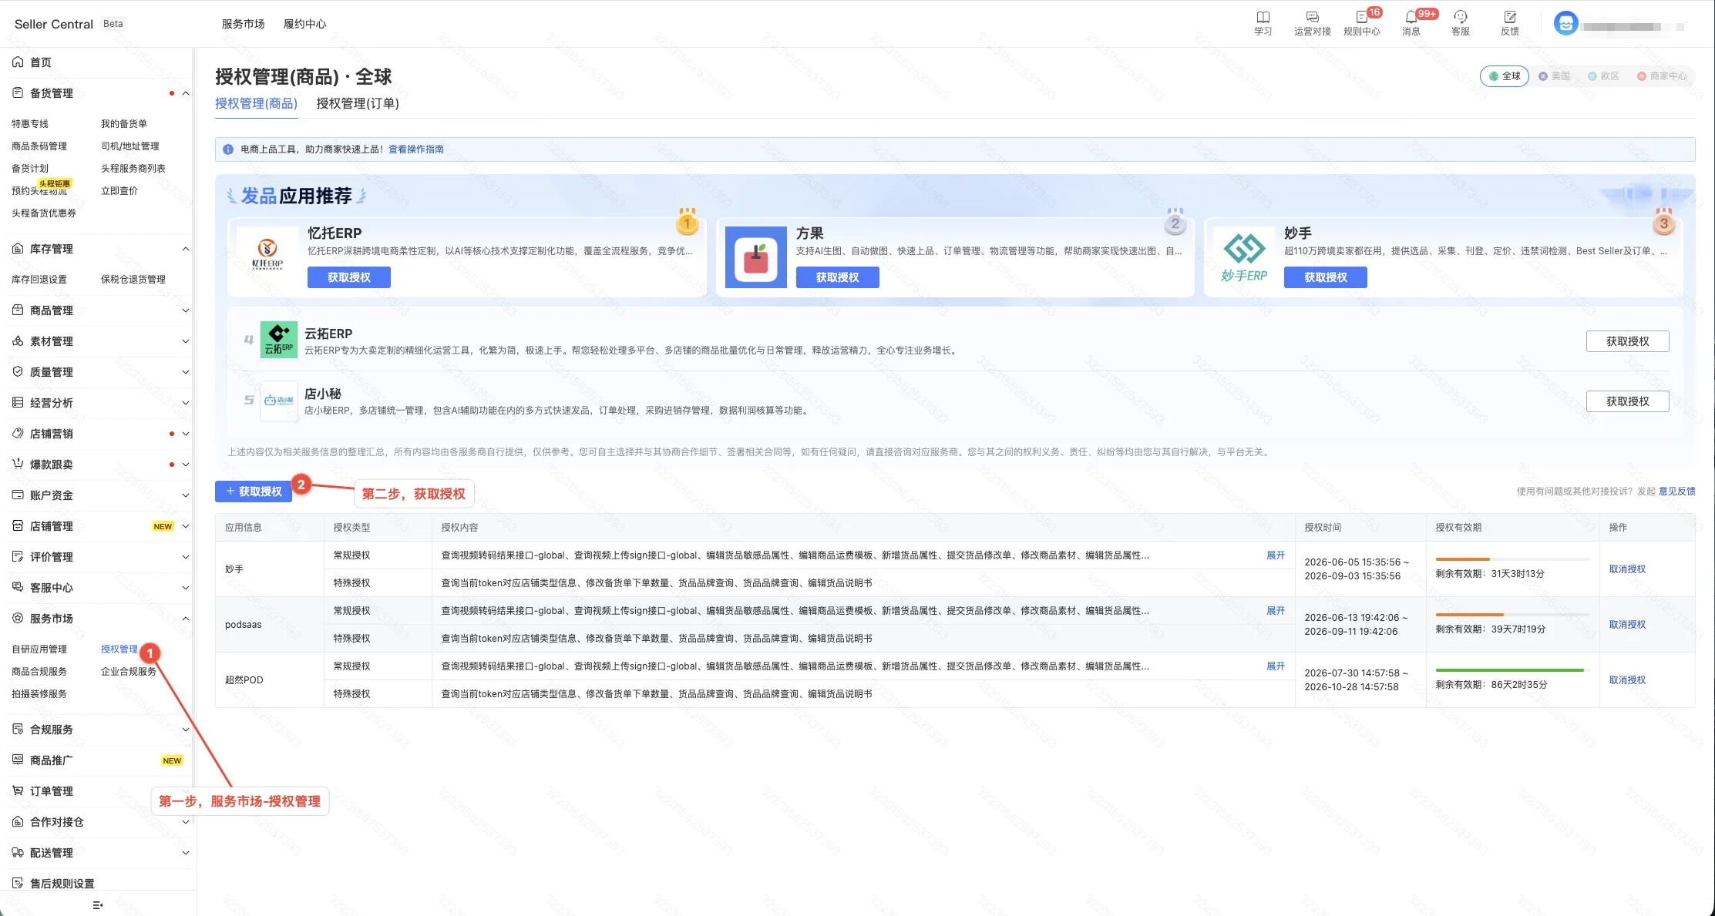Open 反馈 feedback icon

pyautogui.click(x=1509, y=17)
